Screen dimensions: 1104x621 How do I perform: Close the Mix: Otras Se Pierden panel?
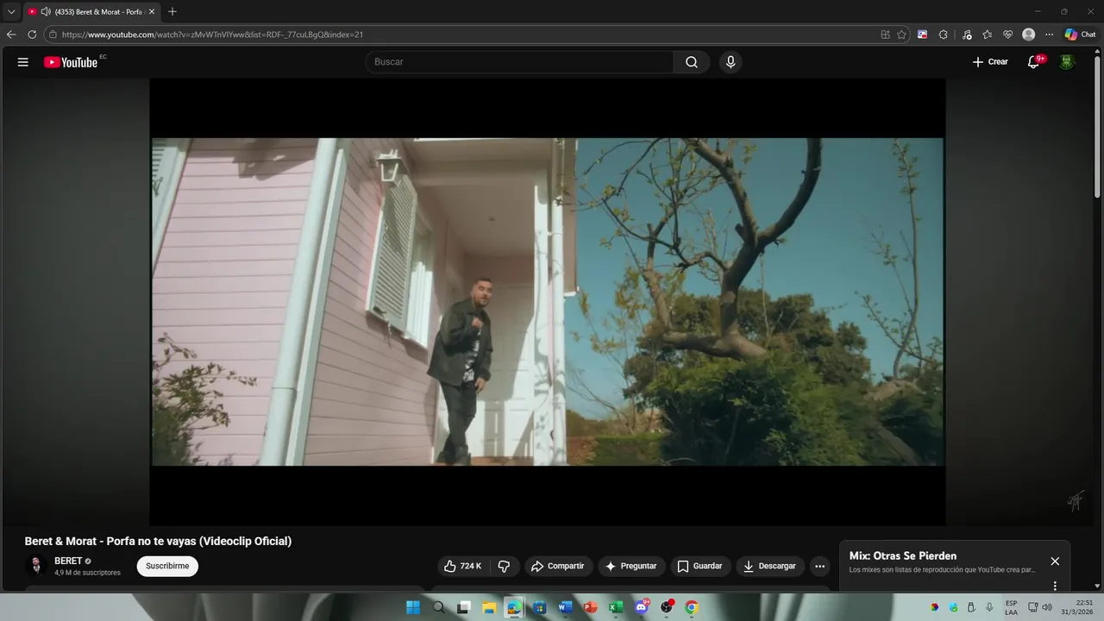(1055, 561)
